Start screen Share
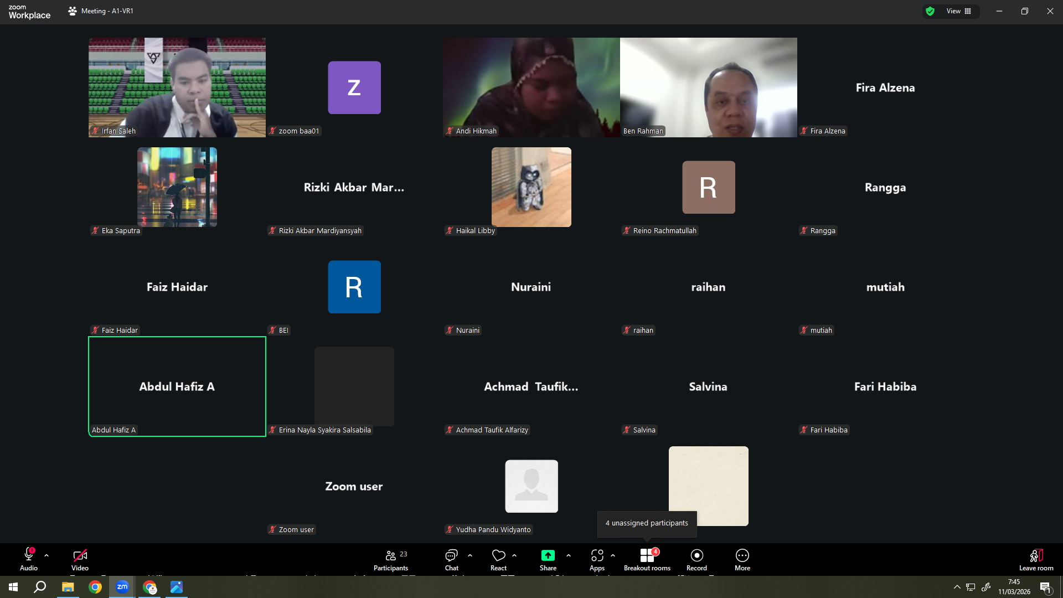This screenshot has height=598, width=1063. pos(548,559)
